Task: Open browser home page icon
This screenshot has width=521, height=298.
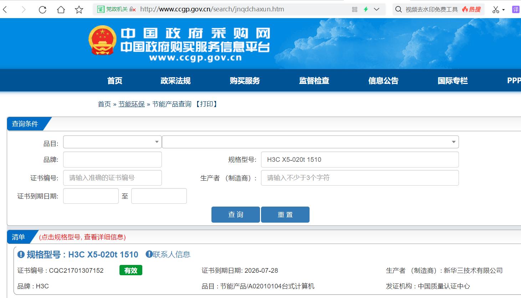Action: 61,10
